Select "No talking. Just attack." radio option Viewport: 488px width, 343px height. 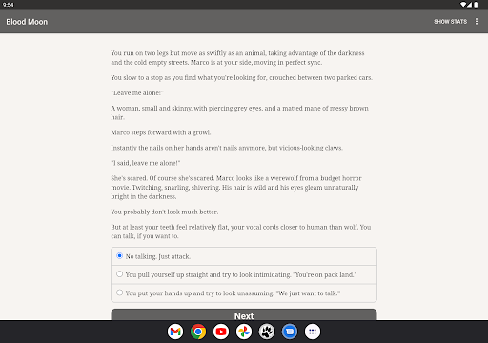(x=244, y=256)
